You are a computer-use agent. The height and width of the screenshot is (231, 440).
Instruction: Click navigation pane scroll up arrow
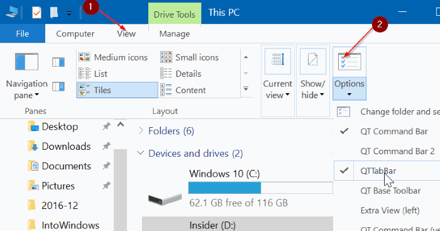click(x=121, y=125)
